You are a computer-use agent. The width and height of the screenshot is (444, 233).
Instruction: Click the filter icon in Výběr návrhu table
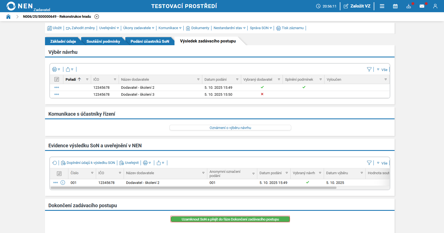(x=369, y=69)
